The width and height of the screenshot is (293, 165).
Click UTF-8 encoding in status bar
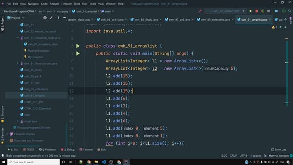tap(244, 156)
